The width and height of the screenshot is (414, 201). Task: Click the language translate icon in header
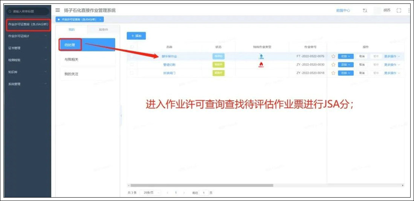(364, 11)
